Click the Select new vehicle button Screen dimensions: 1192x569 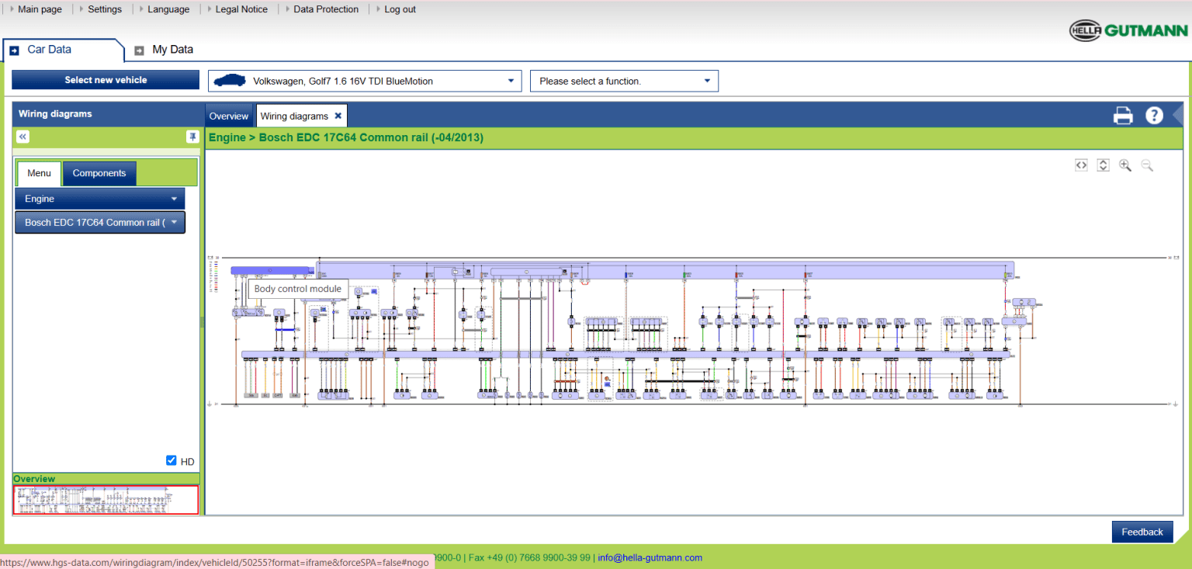click(x=106, y=80)
